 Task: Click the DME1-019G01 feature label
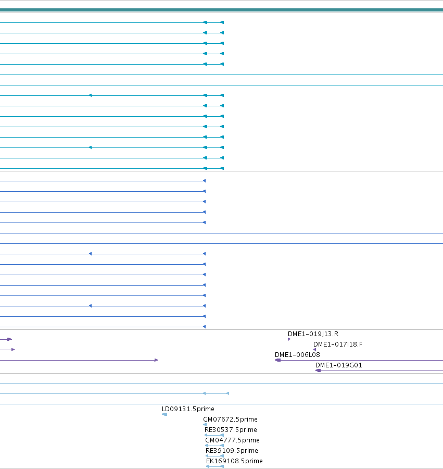coord(339,365)
